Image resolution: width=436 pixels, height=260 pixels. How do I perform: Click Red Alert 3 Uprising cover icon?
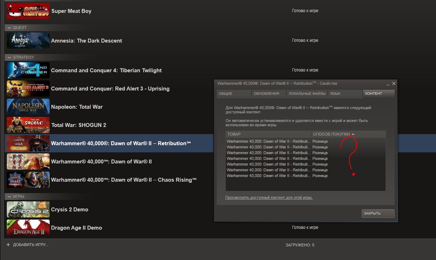pos(28,88)
